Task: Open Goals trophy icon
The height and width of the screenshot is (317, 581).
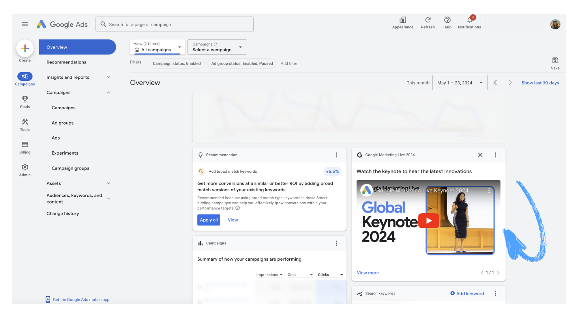Action: click(25, 99)
